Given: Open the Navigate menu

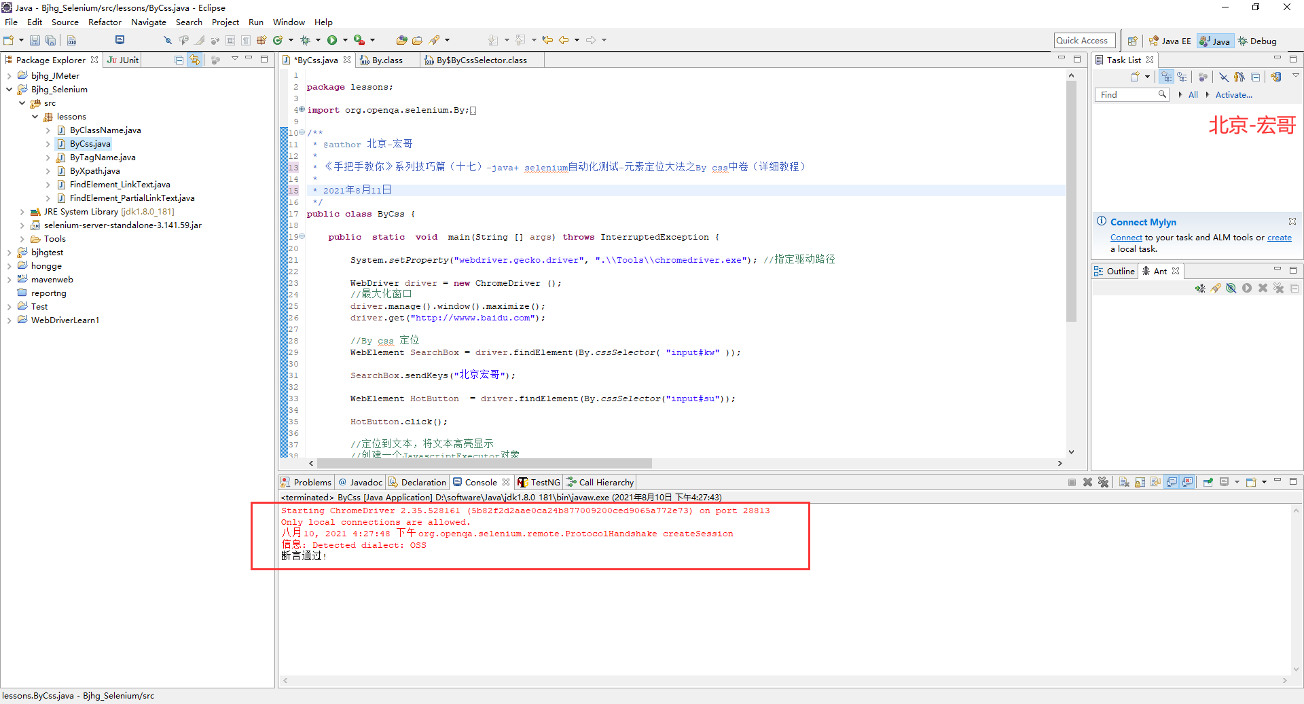Looking at the screenshot, I should click(148, 22).
